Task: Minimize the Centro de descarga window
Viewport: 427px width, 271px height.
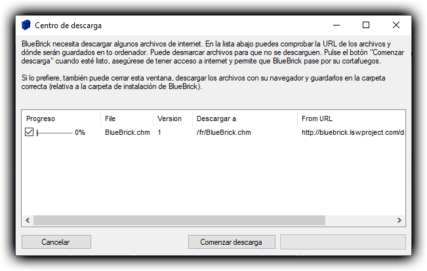Action: [x=336, y=26]
